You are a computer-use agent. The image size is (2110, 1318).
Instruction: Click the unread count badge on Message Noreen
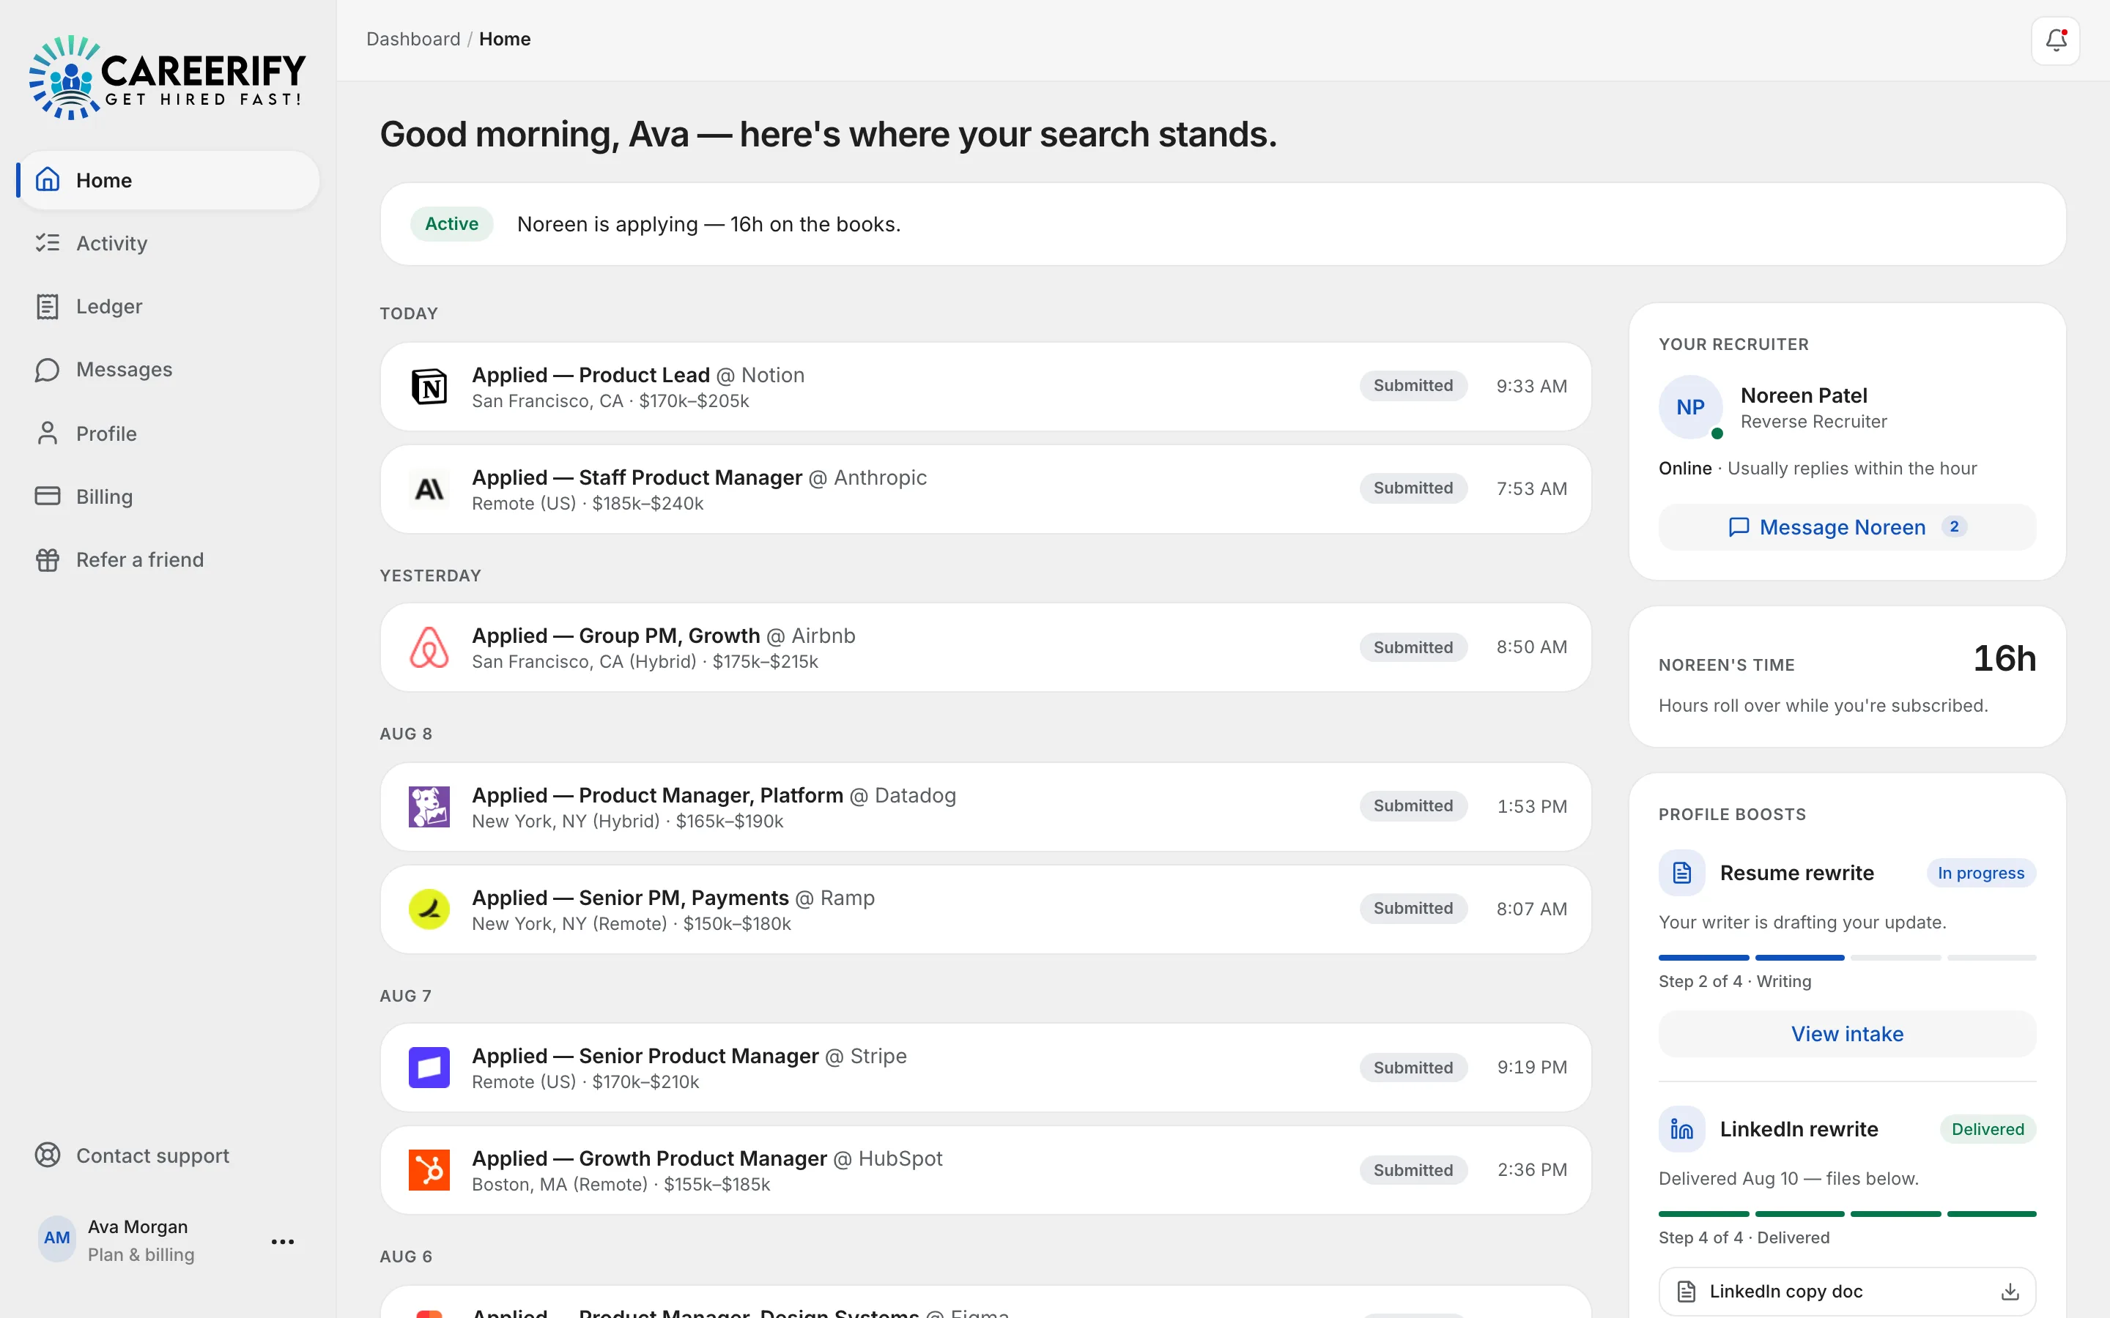pyautogui.click(x=1954, y=526)
